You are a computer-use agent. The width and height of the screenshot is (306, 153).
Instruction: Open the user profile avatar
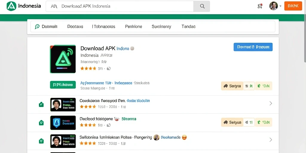click(273, 6)
